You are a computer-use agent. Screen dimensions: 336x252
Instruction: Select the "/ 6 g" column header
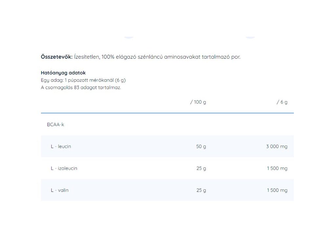pos(282,102)
